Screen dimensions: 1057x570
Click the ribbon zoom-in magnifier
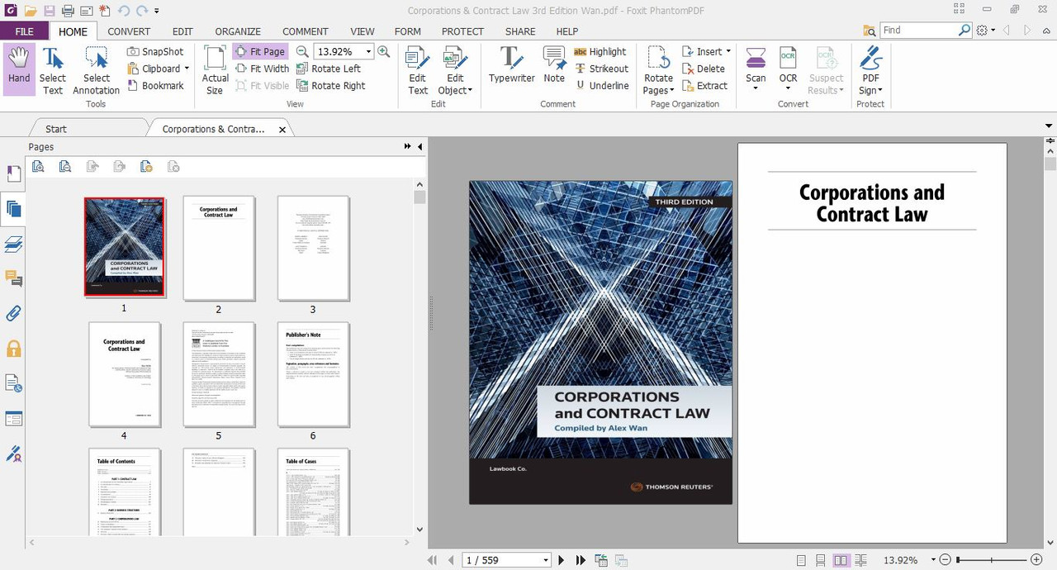pyautogui.click(x=383, y=51)
